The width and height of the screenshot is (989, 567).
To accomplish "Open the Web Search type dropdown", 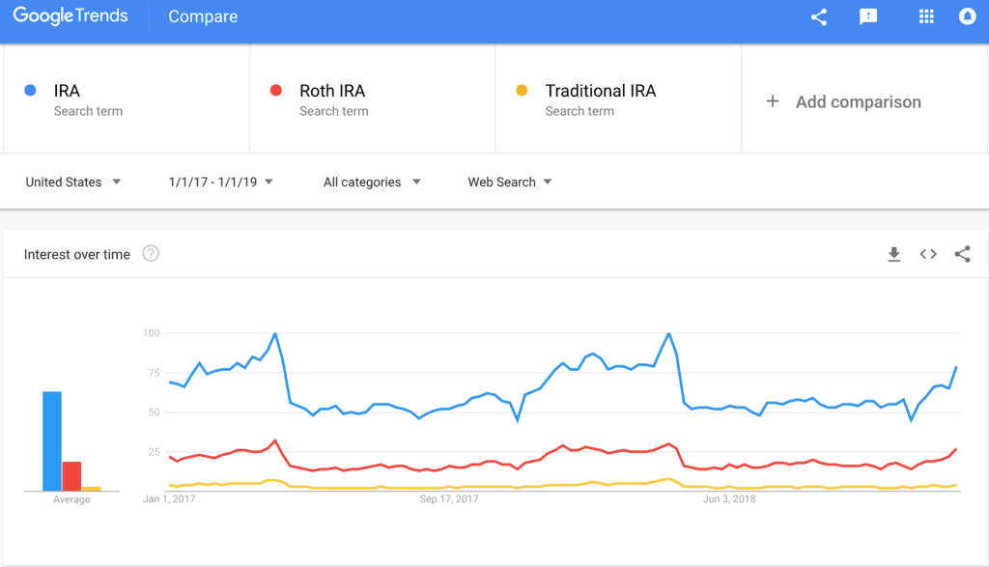I will tap(510, 183).
